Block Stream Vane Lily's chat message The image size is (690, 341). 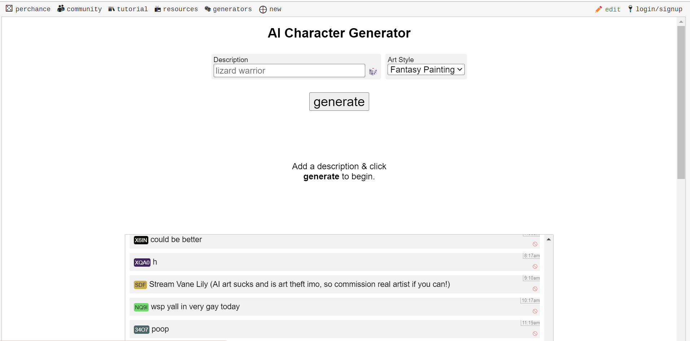(x=535, y=289)
